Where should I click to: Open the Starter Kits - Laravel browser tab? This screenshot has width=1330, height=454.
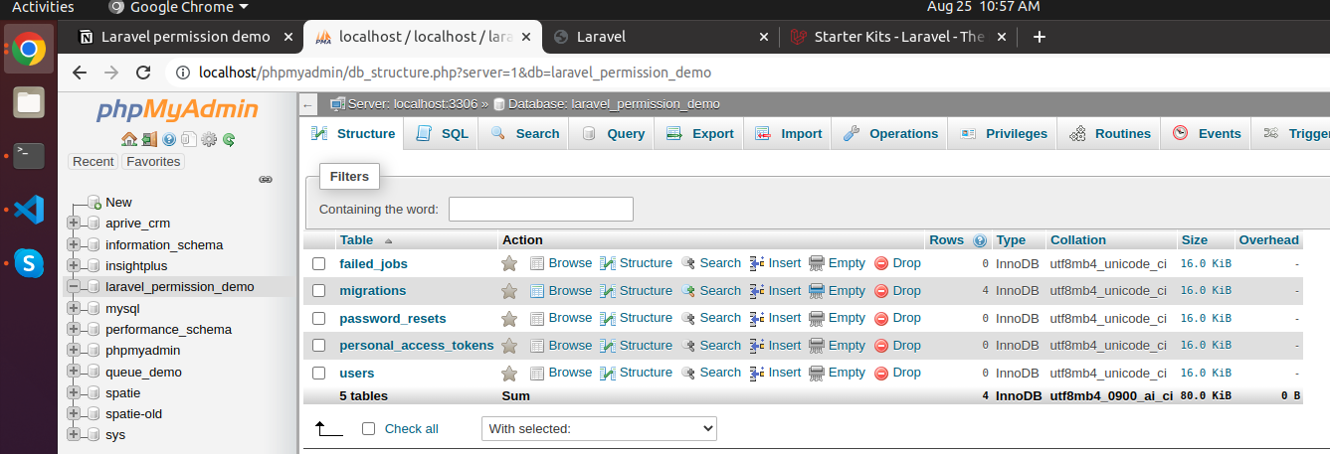(x=898, y=37)
